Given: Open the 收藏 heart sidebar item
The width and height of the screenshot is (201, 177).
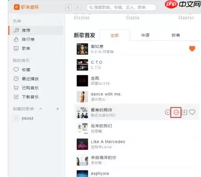Looking at the screenshot, I should [x=36, y=70].
